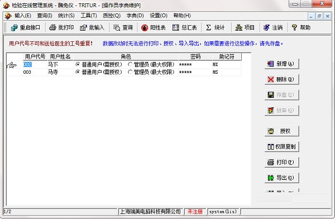Click 存盘(S) save button
Viewport: 335px width, 219px height.
pos(281,95)
